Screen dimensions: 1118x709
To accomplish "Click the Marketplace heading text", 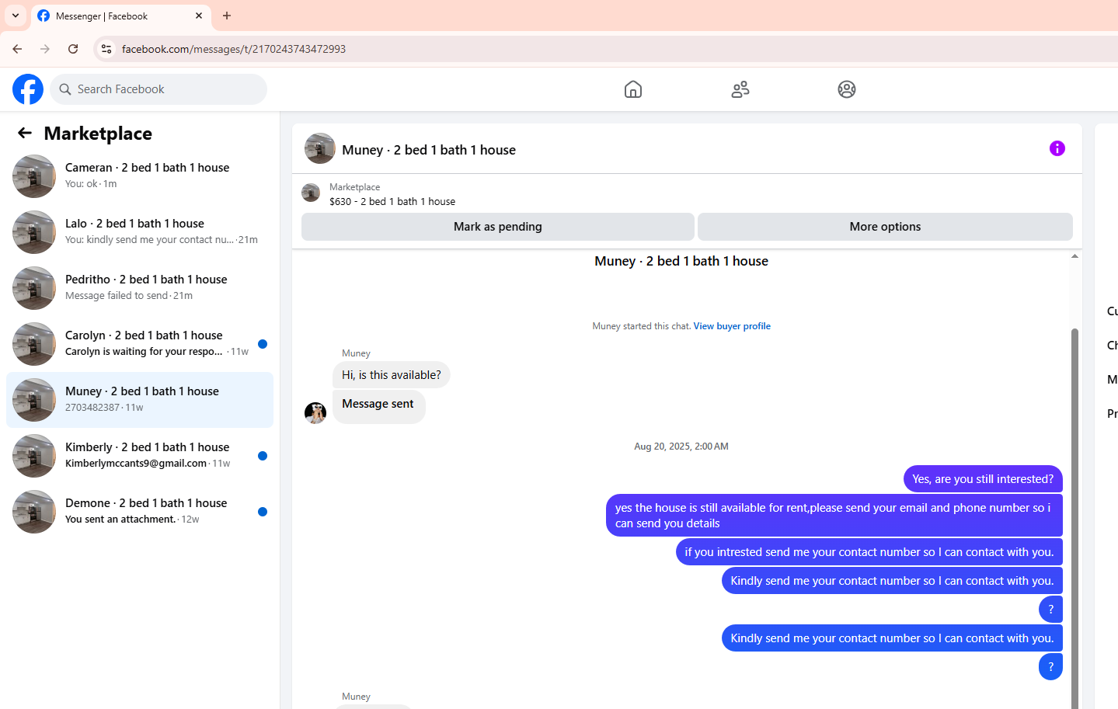I will click(98, 134).
